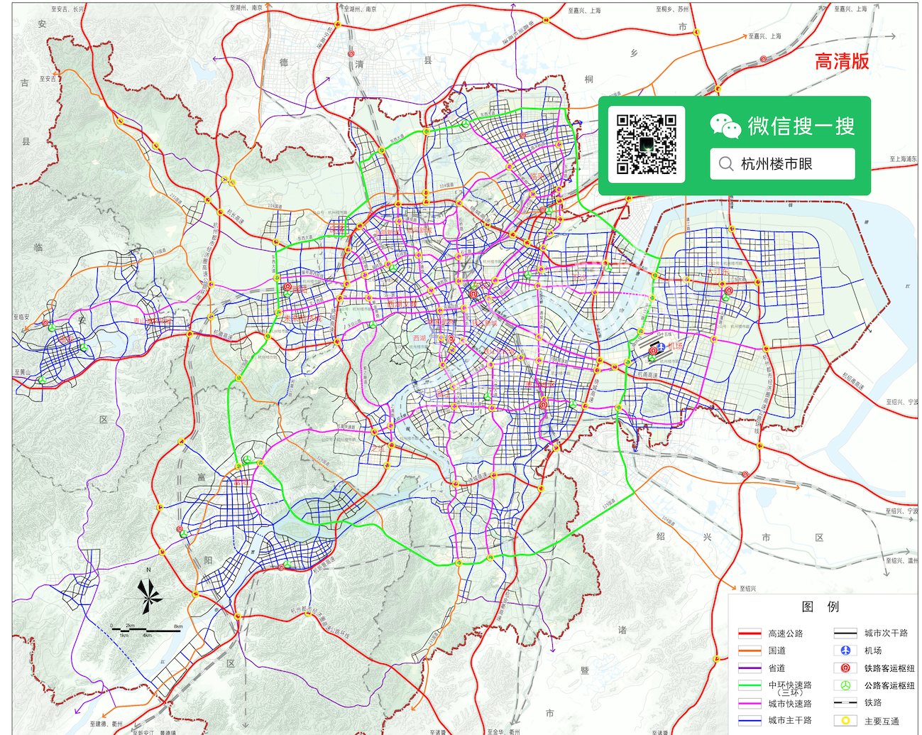Viewport: 922px width, 735px height.
Task: Click the 省道 legend label
Action: 776,668
